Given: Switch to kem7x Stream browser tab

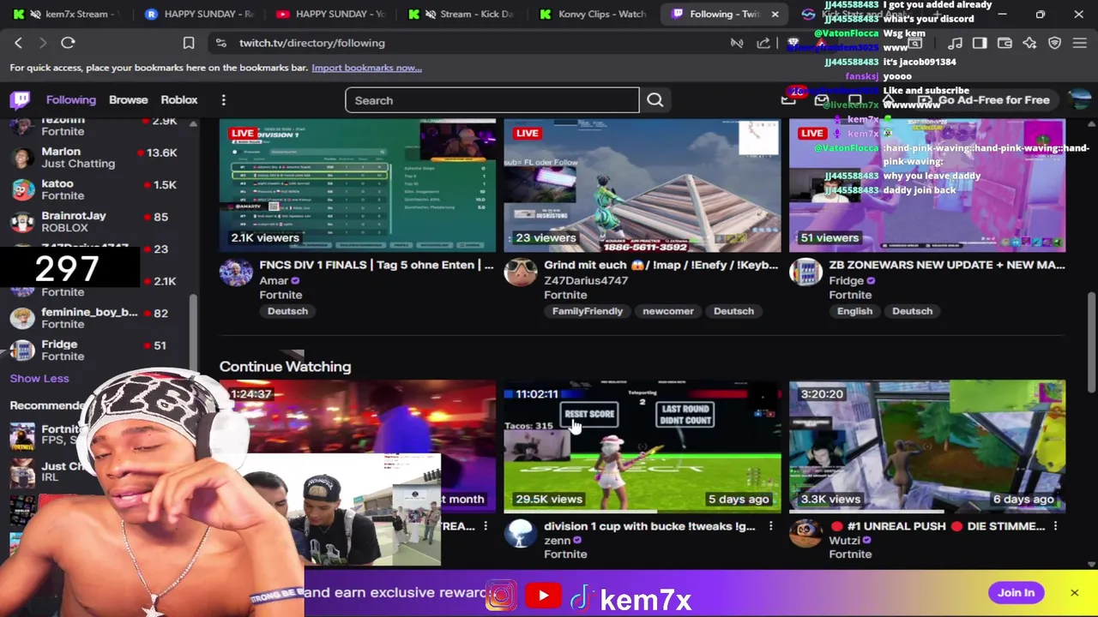Looking at the screenshot, I should coord(67,14).
